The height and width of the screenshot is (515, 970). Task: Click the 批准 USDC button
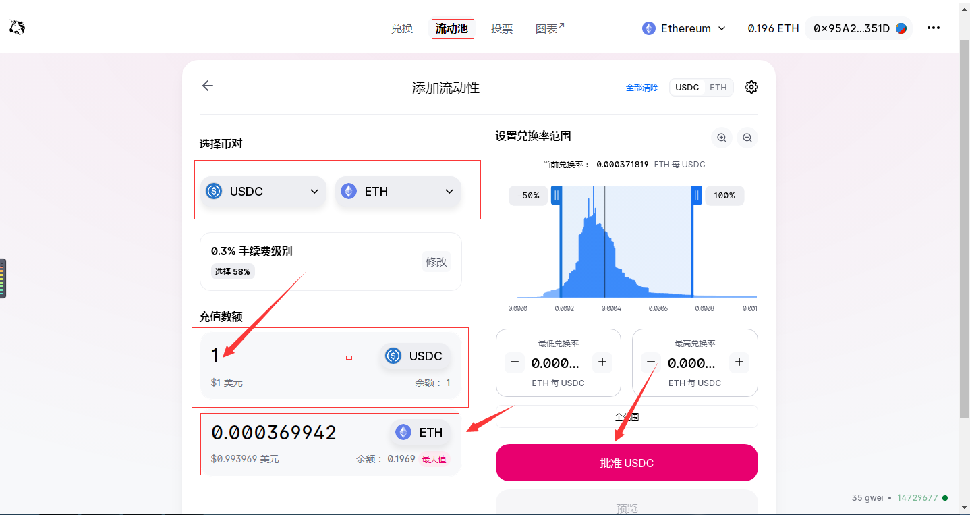tap(627, 463)
